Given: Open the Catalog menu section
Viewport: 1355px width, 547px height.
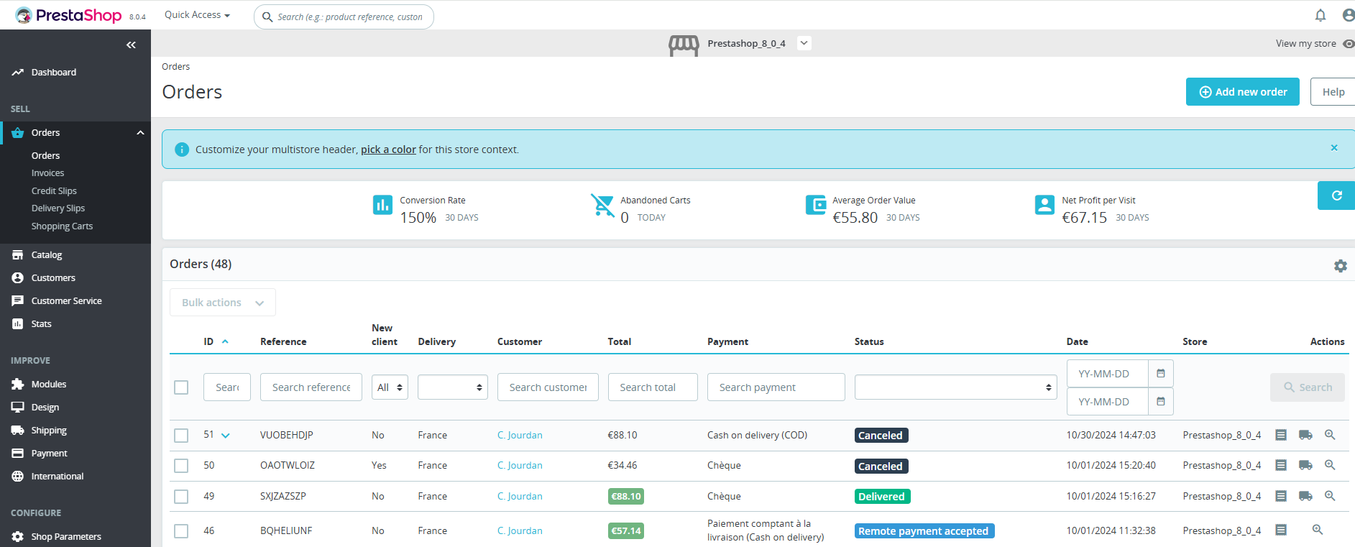Looking at the screenshot, I should pos(47,255).
